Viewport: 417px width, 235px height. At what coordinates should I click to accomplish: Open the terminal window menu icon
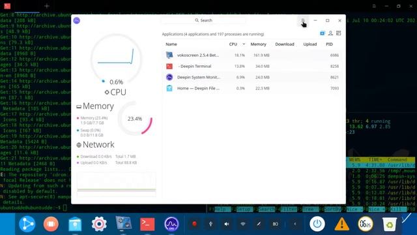point(374,6)
